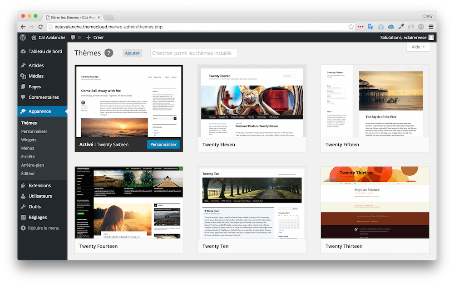Click the Outils wrench icon
Image resolution: width=454 pixels, height=285 pixels.
click(23, 207)
